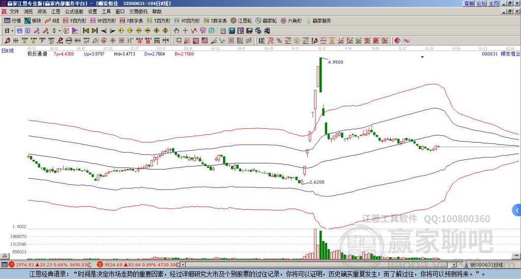Click the 日K线 label
Image resolution: width=521 pixels, height=279 pixels.
pos(8,50)
